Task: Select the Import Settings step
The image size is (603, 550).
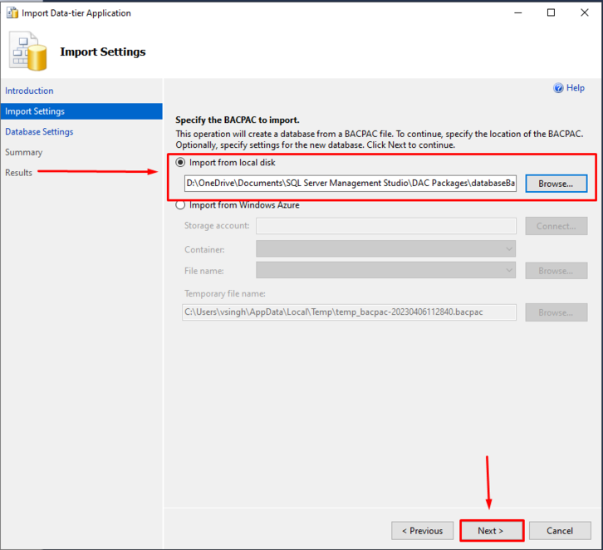Action: tap(35, 111)
